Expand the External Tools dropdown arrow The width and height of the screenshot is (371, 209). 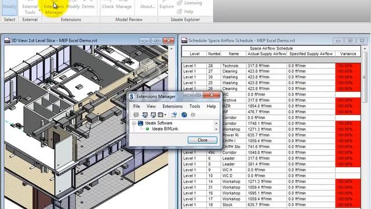pos(40,10)
